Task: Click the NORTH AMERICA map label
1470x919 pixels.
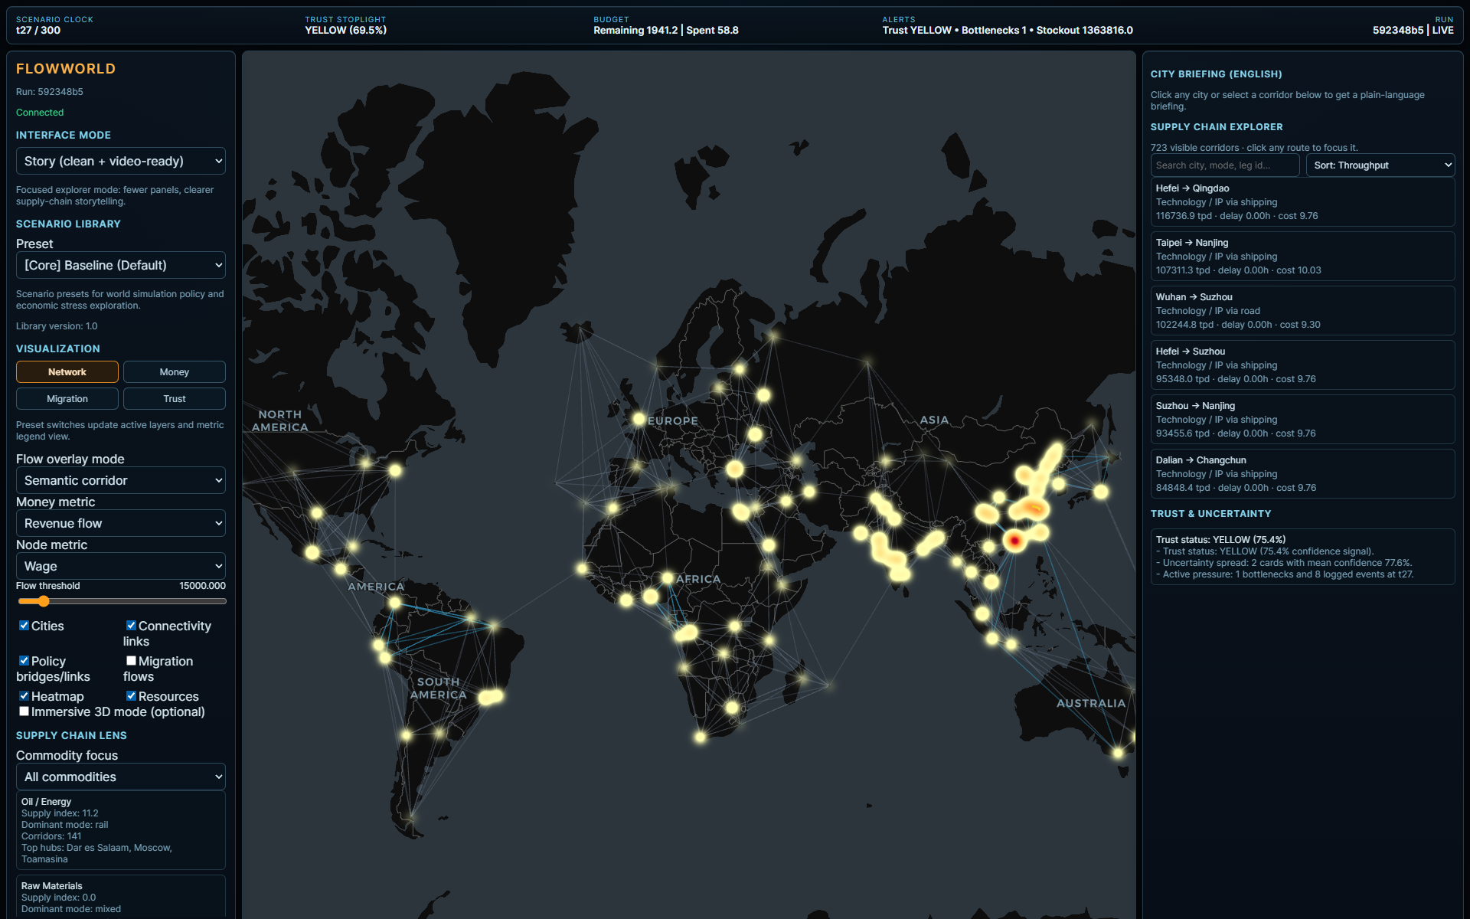Action: point(280,420)
